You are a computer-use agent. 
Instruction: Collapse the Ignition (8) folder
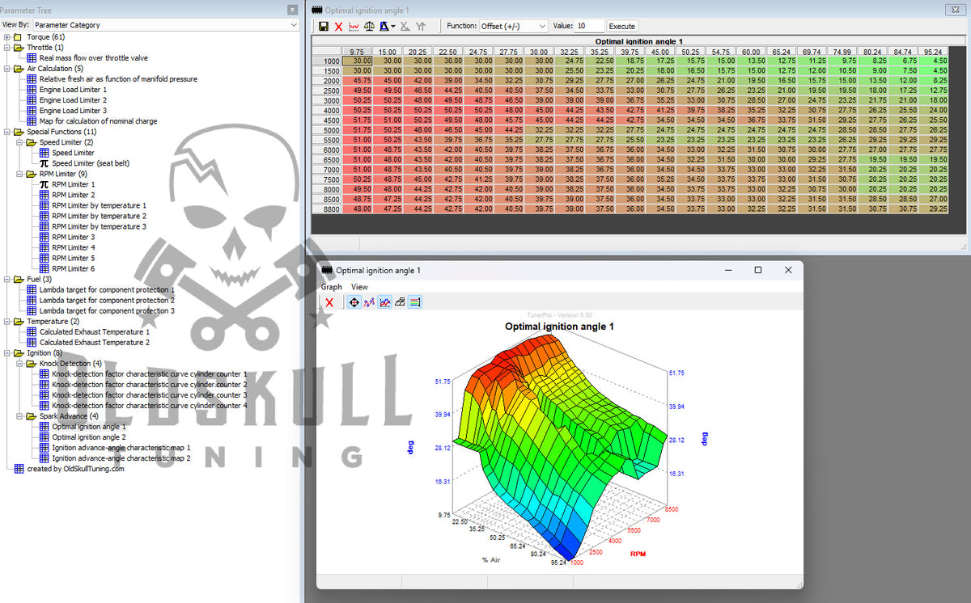pos(7,352)
